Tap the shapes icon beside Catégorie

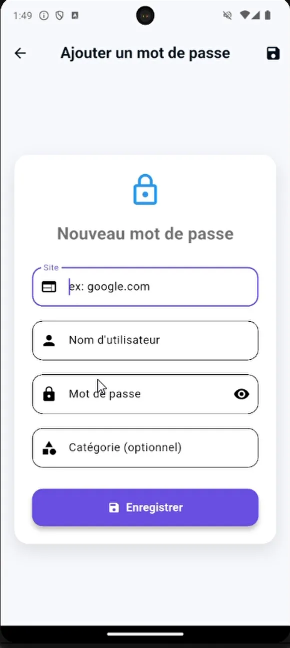click(49, 448)
